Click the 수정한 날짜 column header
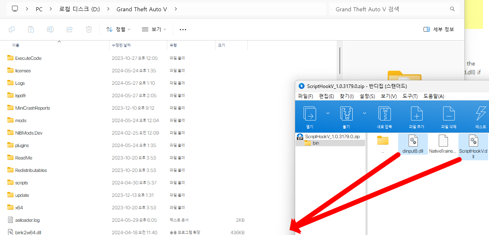This screenshot has width=489, height=235. [x=121, y=45]
